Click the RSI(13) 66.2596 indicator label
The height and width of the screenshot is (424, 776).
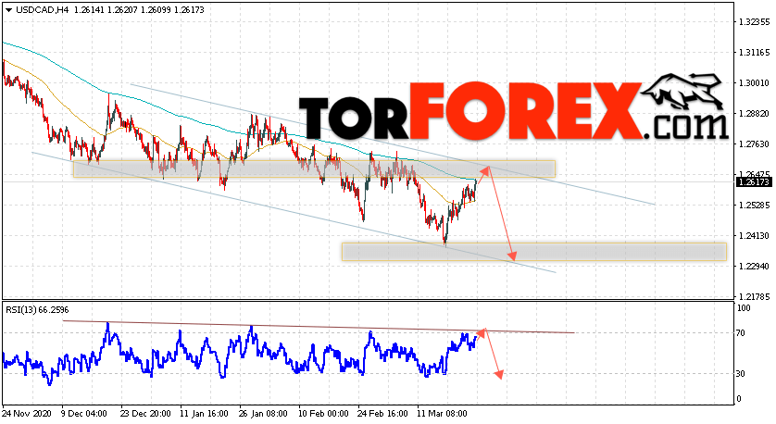point(37,310)
